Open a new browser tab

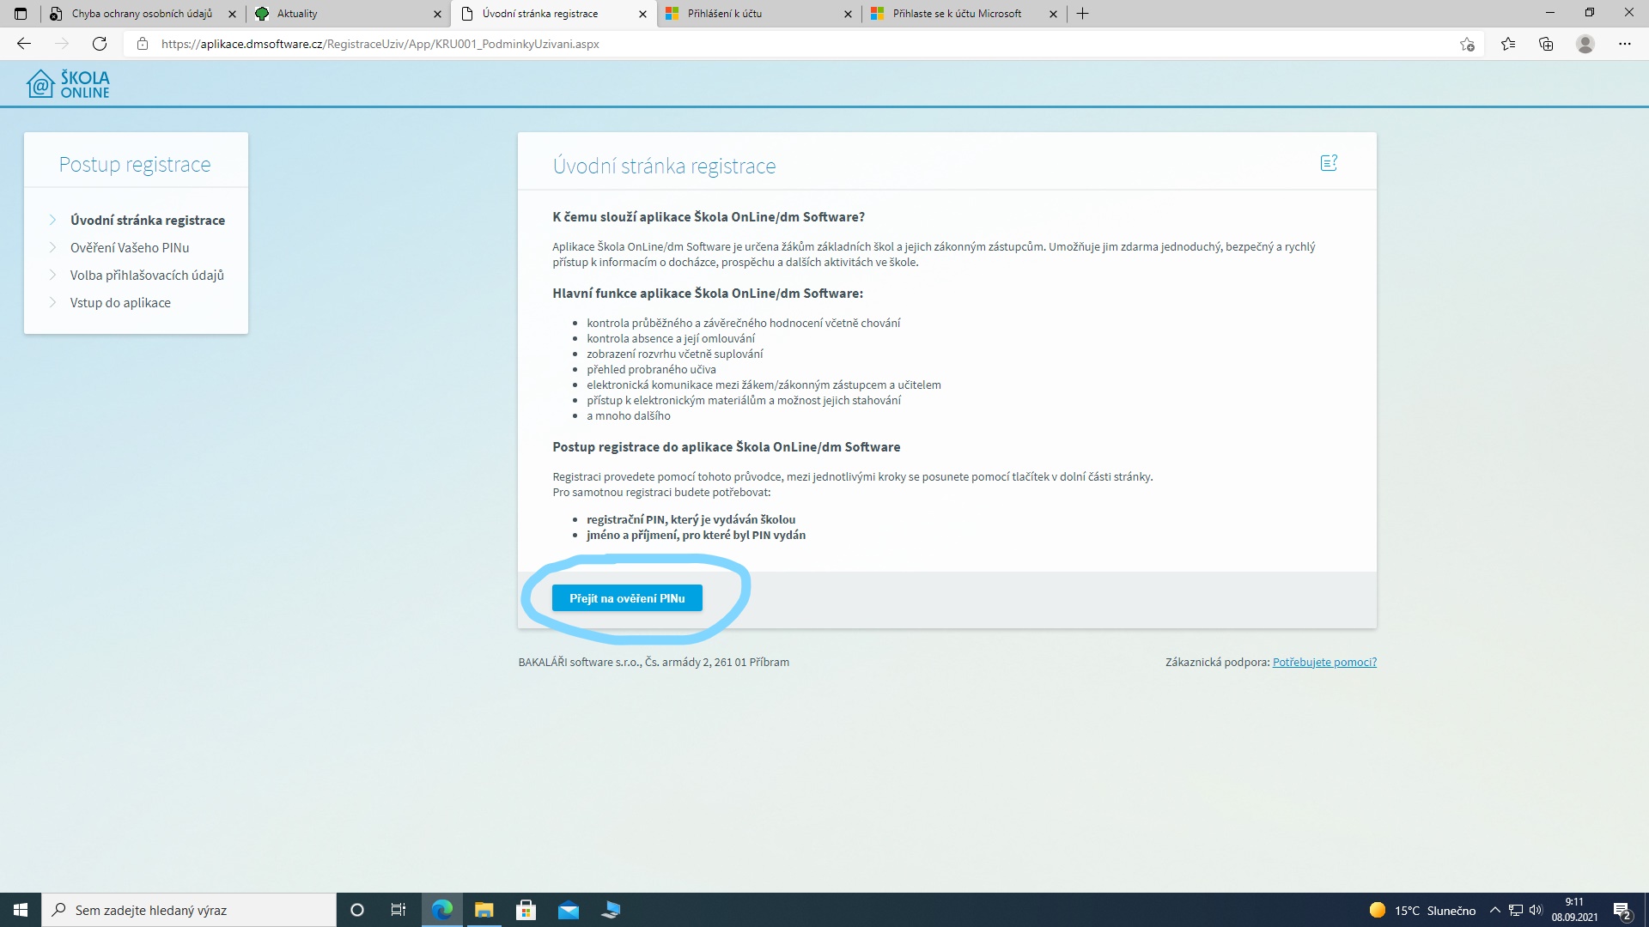1083,14
